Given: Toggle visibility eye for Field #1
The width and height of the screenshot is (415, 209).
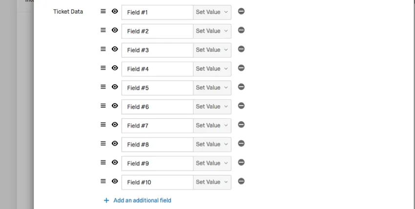Looking at the screenshot, I should click(x=115, y=11).
